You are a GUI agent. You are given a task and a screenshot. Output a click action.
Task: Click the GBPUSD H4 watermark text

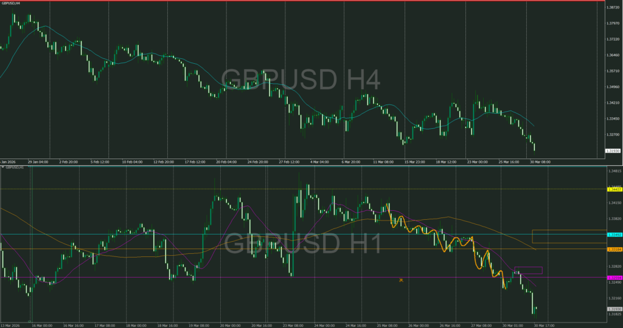click(300, 80)
